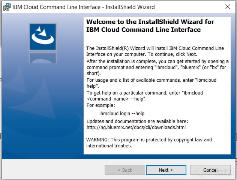Click the installer icon in title bar

coord(7,7)
